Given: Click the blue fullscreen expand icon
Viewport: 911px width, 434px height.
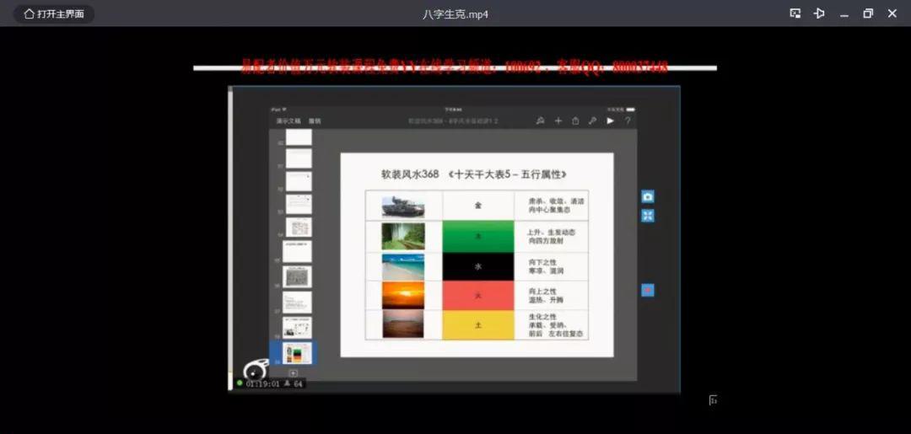Looking at the screenshot, I should click(x=648, y=216).
